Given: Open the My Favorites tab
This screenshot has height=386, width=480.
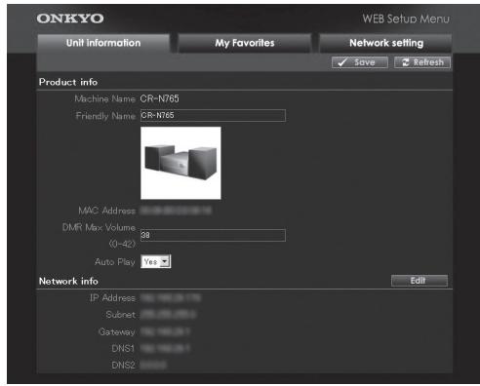Looking at the screenshot, I should click(x=245, y=43).
